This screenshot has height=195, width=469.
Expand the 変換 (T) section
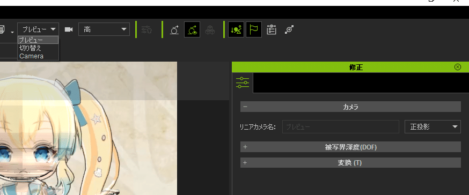pos(350,163)
